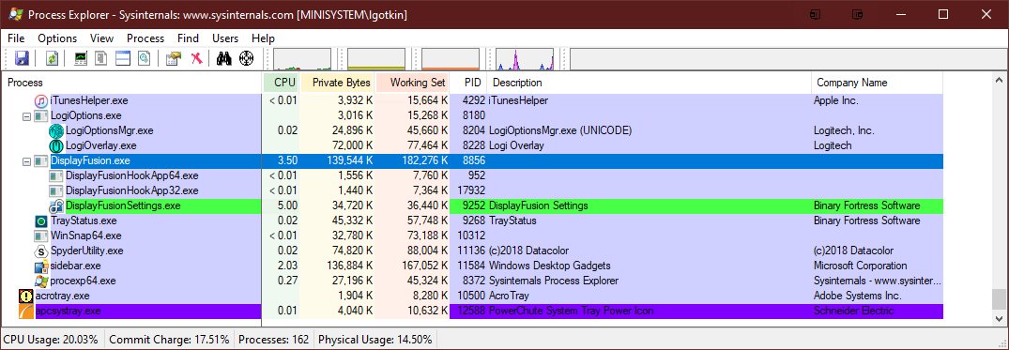This screenshot has height=350, width=1009.
Task: Open the Help menu
Action: coord(263,38)
